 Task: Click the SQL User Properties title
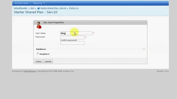click(x=53, y=23)
